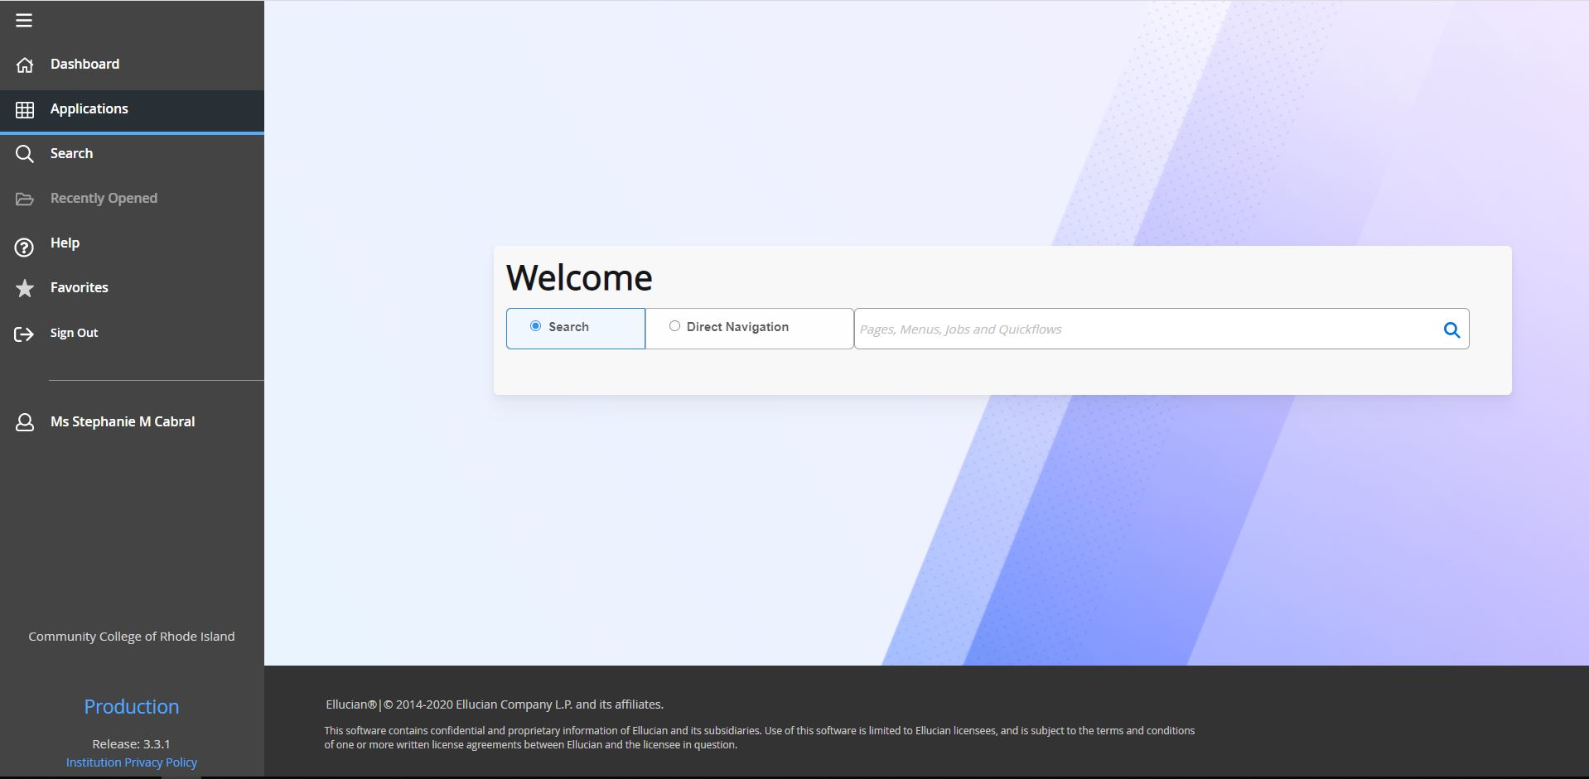Click the Recently Opened folder icon

pos(25,199)
